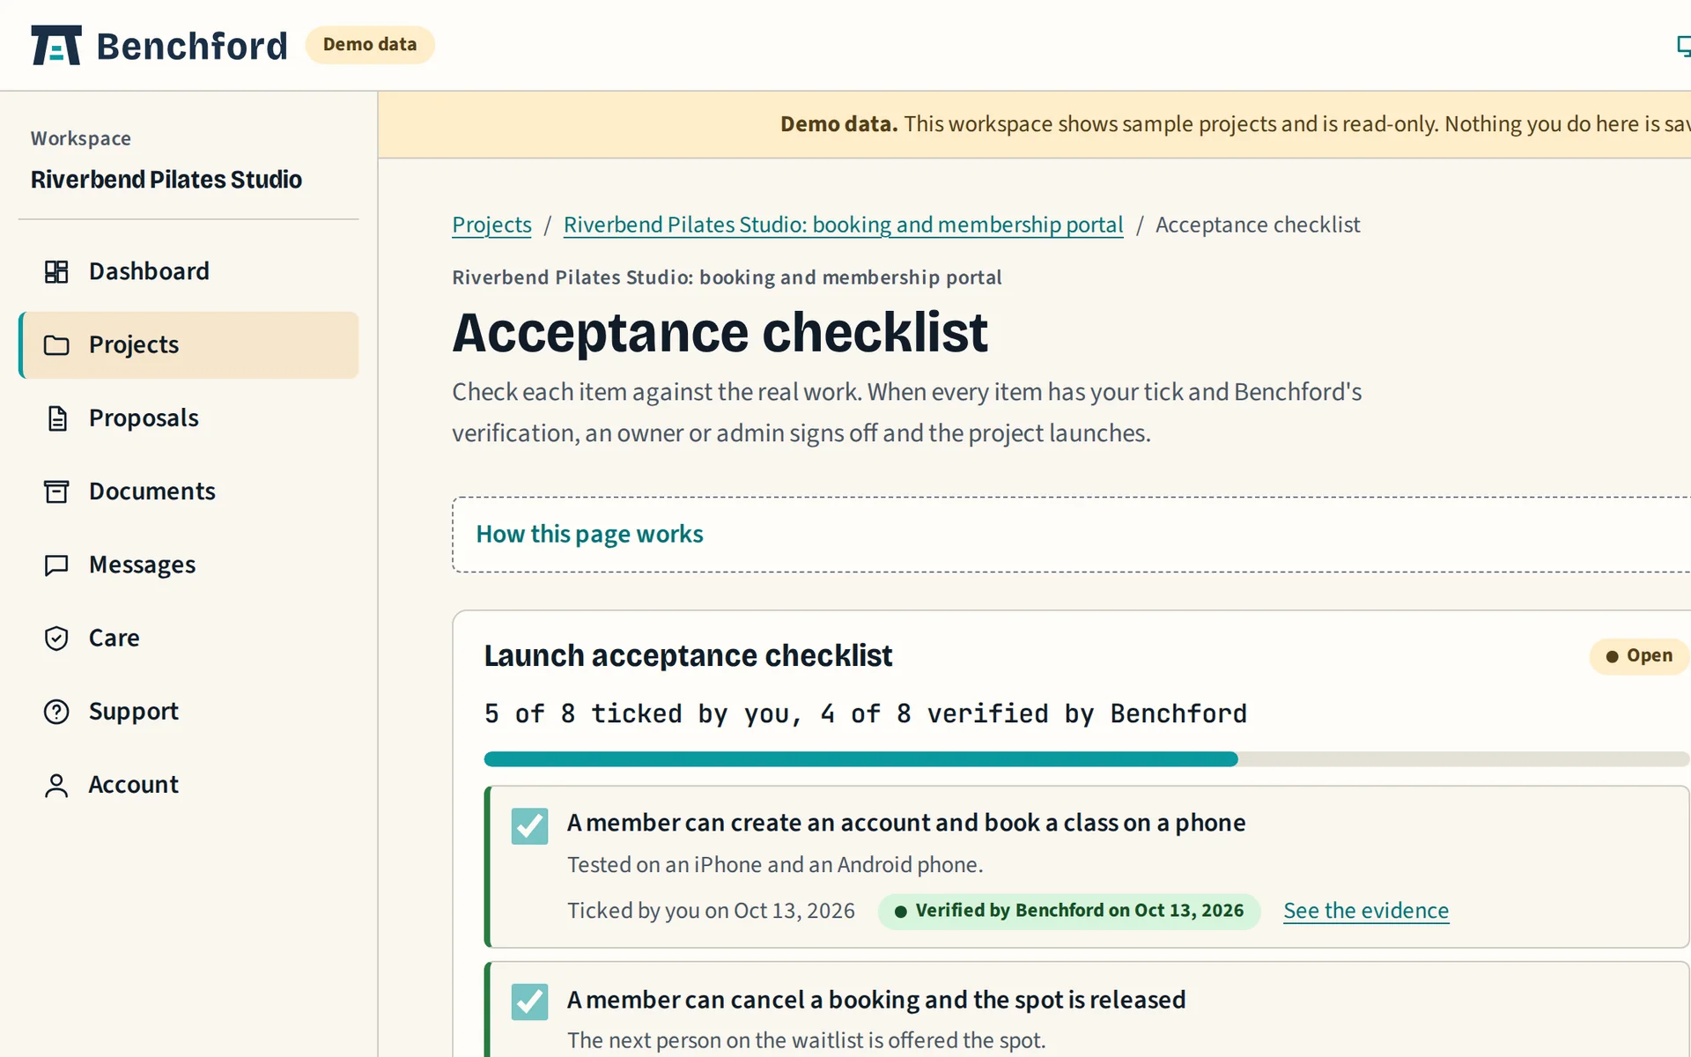Go to Proposals in the sidebar
Screen dimensions: 1691x1057
(x=188, y=418)
